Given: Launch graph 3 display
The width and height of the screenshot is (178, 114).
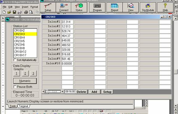Looking at the screenshot, I should pyautogui.click(x=33, y=74).
